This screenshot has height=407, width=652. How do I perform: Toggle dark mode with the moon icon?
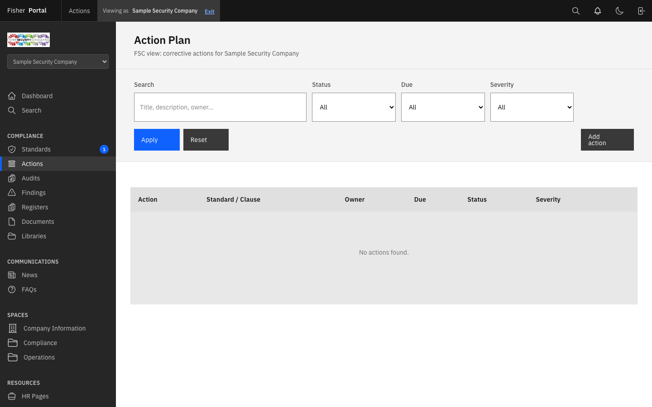pos(619,10)
